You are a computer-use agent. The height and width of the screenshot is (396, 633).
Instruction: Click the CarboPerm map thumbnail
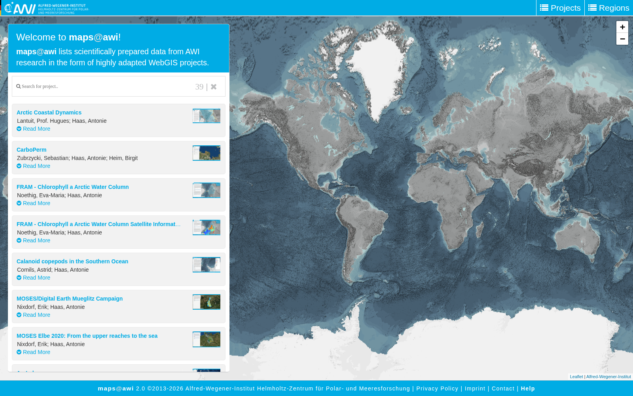tap(207, 153)
